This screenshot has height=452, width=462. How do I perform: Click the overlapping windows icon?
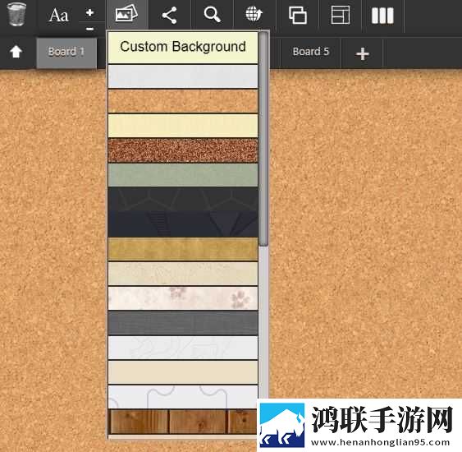click(x=298, y=15)
